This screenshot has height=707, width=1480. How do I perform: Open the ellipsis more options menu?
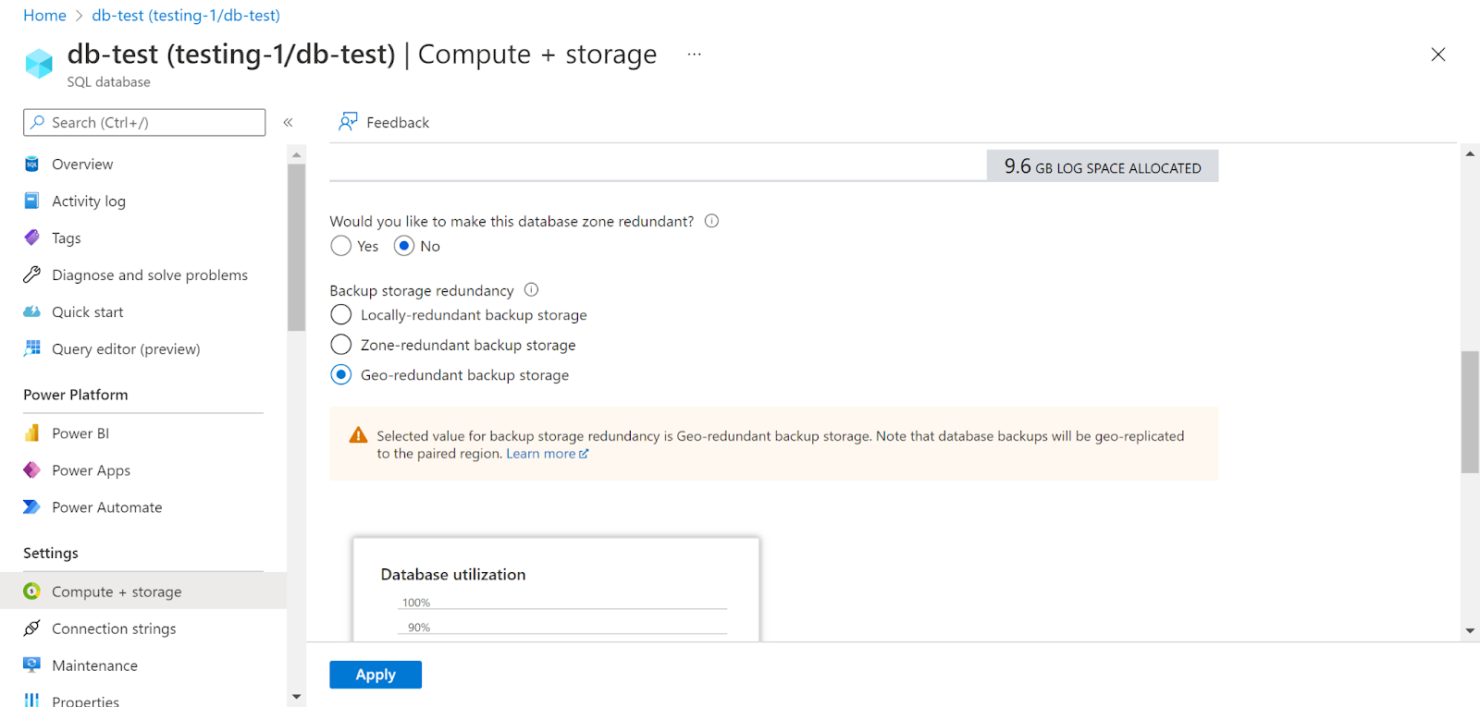click(694, 55)
